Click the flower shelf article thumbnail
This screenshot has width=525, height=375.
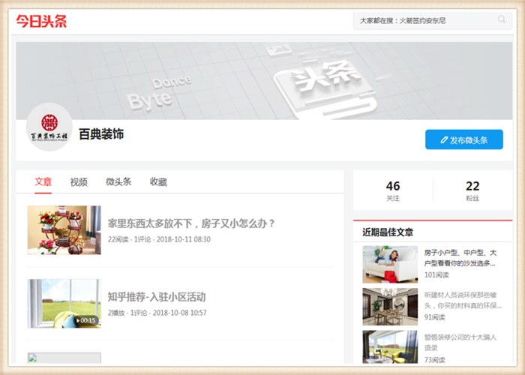click(64, 230)
